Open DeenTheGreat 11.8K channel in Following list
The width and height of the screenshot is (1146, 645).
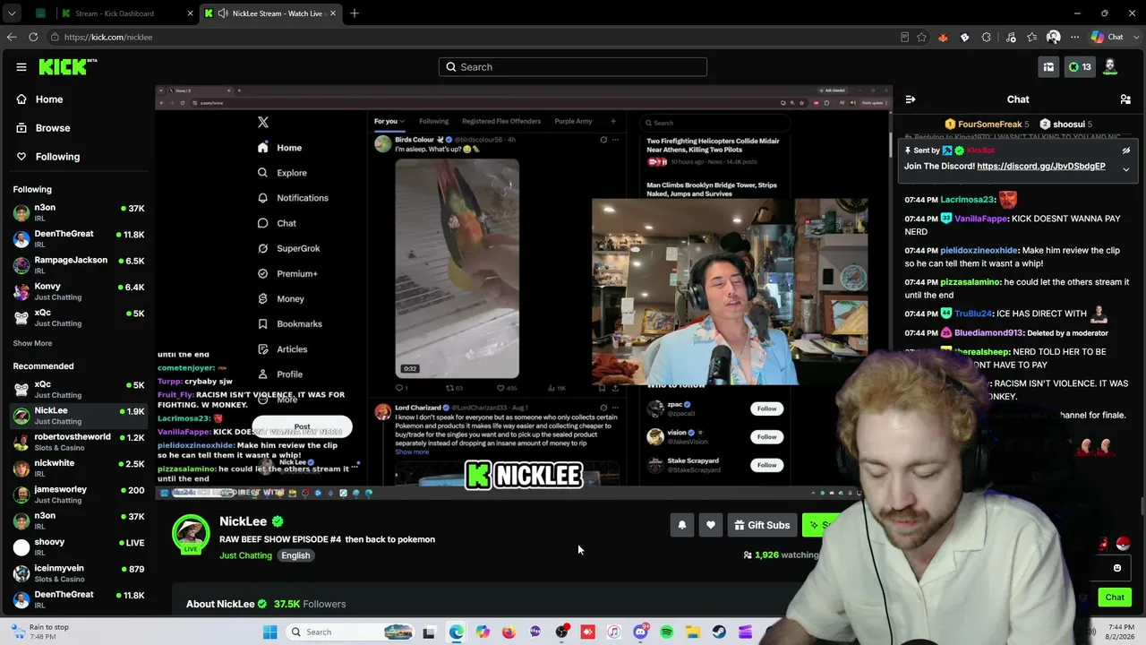click(x=79, y=238)
